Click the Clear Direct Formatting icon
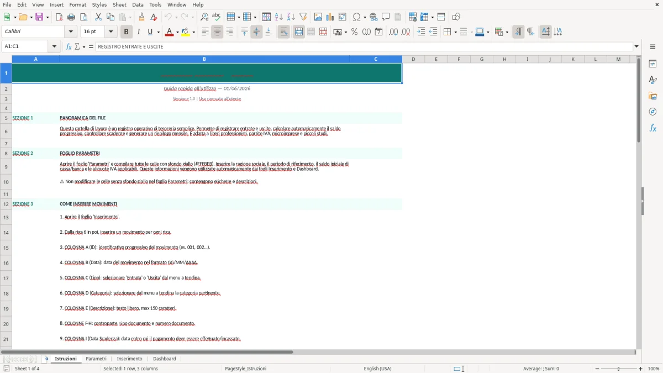Screen dimensions: 663x373 [154, 17]
